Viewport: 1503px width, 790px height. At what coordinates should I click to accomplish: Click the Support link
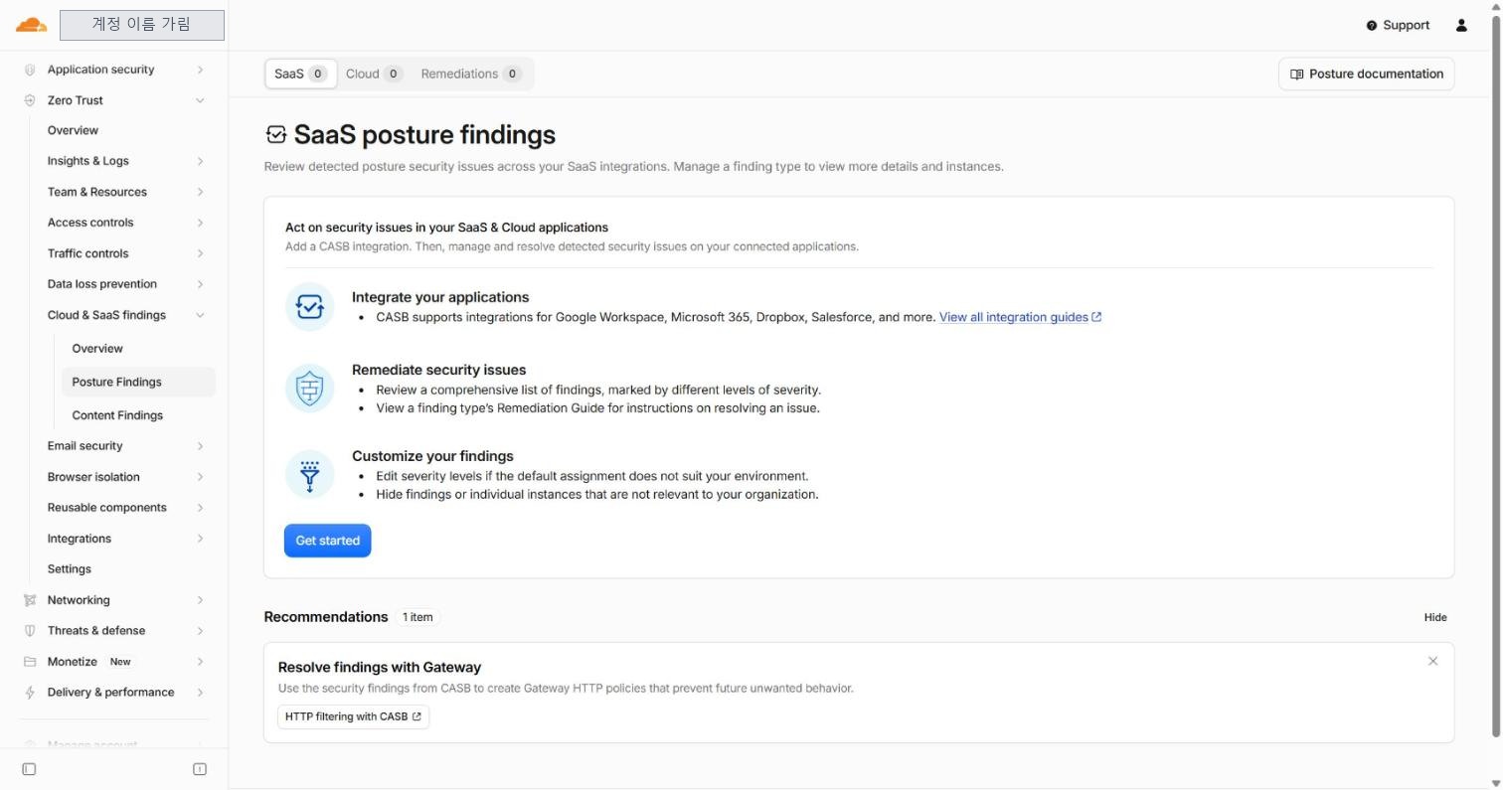1398,26
